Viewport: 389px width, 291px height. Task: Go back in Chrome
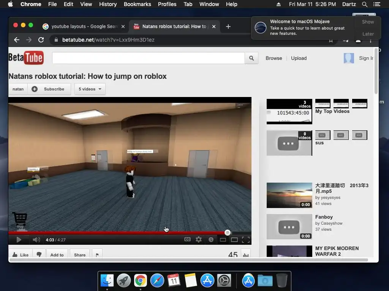17,40
